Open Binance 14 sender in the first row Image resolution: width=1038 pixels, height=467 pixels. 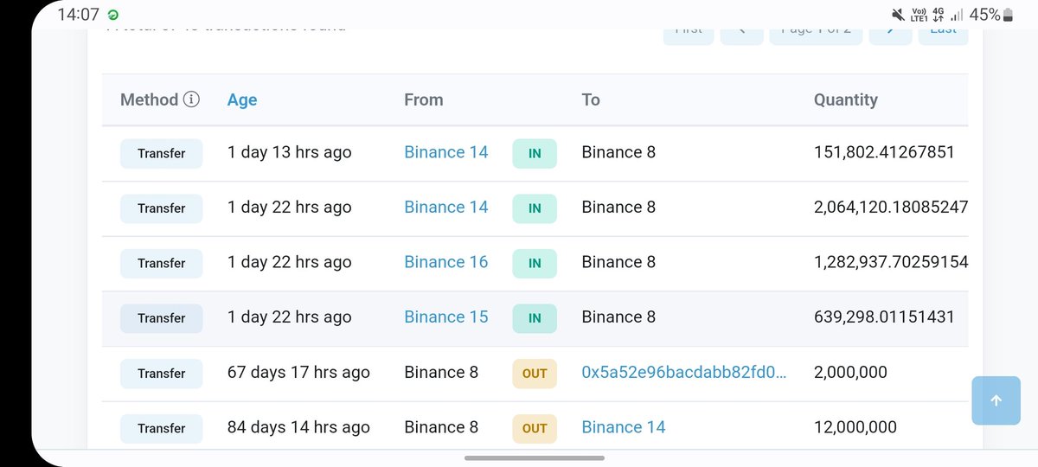[x=446, y=152]
